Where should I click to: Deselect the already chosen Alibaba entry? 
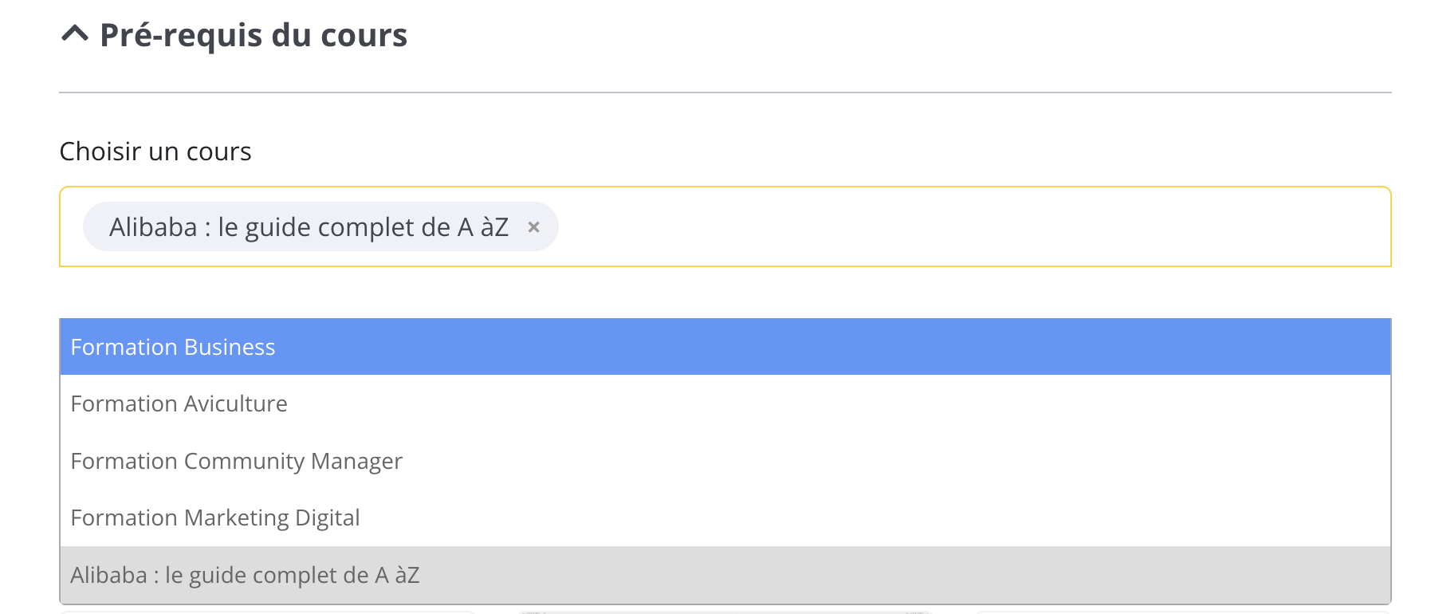tap(245, 575)
